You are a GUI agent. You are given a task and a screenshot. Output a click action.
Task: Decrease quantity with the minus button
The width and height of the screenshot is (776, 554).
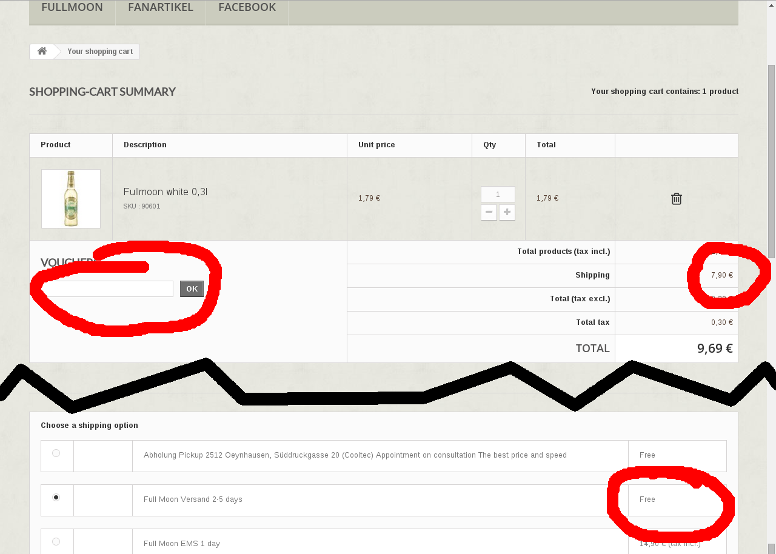pos(489,212)
